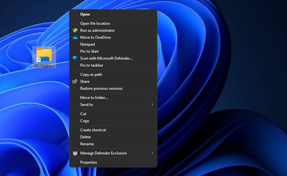Choose Pin to taskbar

point(113,65)
